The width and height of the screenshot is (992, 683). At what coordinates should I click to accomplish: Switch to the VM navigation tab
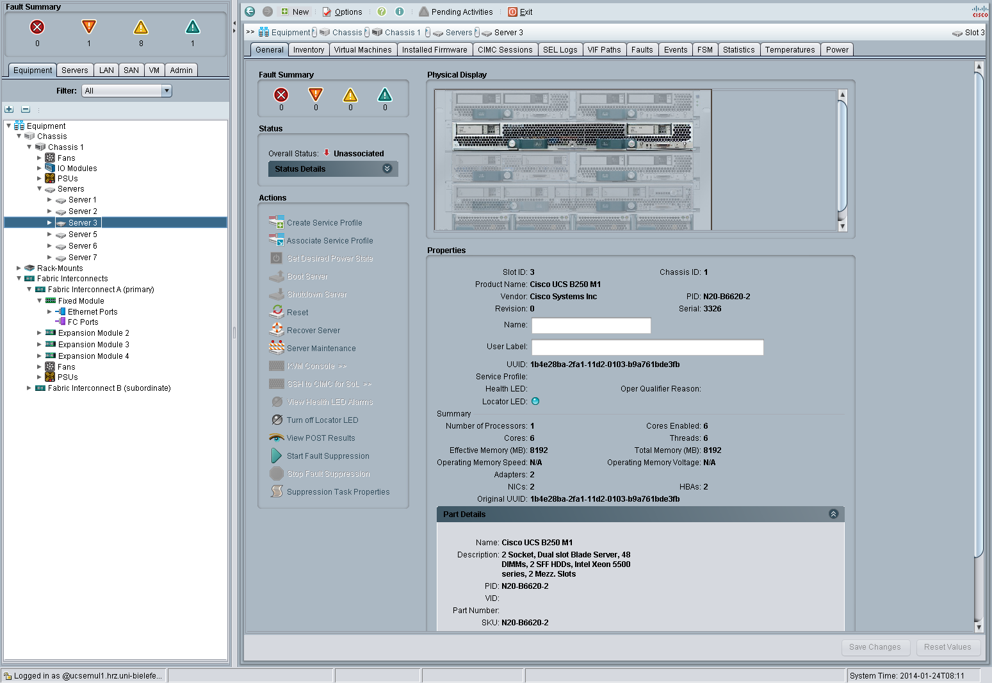click(154, 70)
